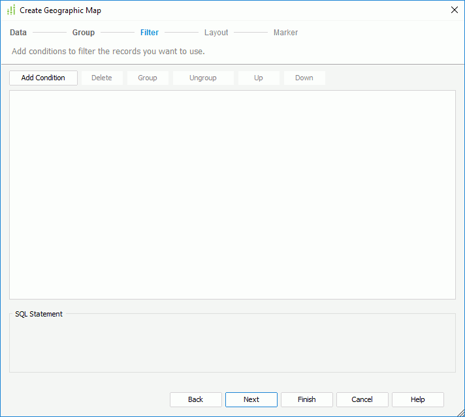Go to previous step with Back
This screenshot has height=417, width=465.
click(x=196, y=399)
